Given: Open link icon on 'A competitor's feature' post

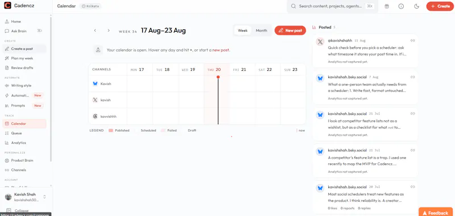Looking at the screenshot, I should [413, 150].
